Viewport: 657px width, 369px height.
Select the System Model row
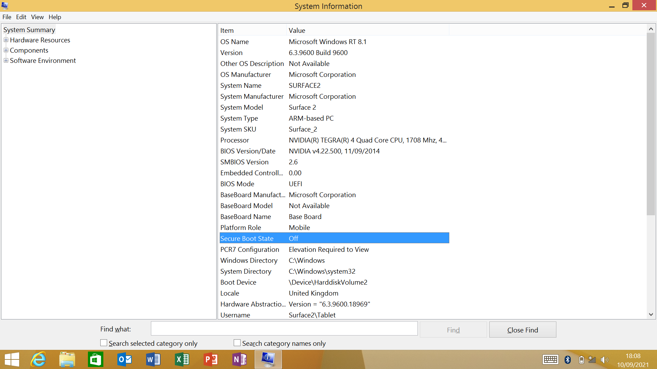click(334, 107)
